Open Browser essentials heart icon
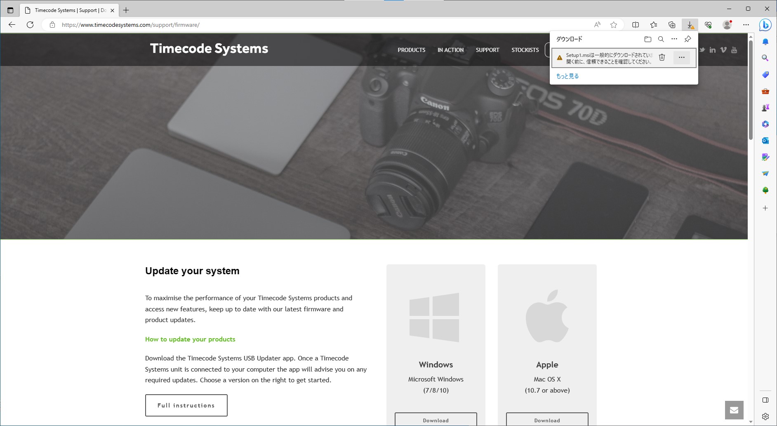The width and height of the screenshot is (777, 426). coord(708,25)
